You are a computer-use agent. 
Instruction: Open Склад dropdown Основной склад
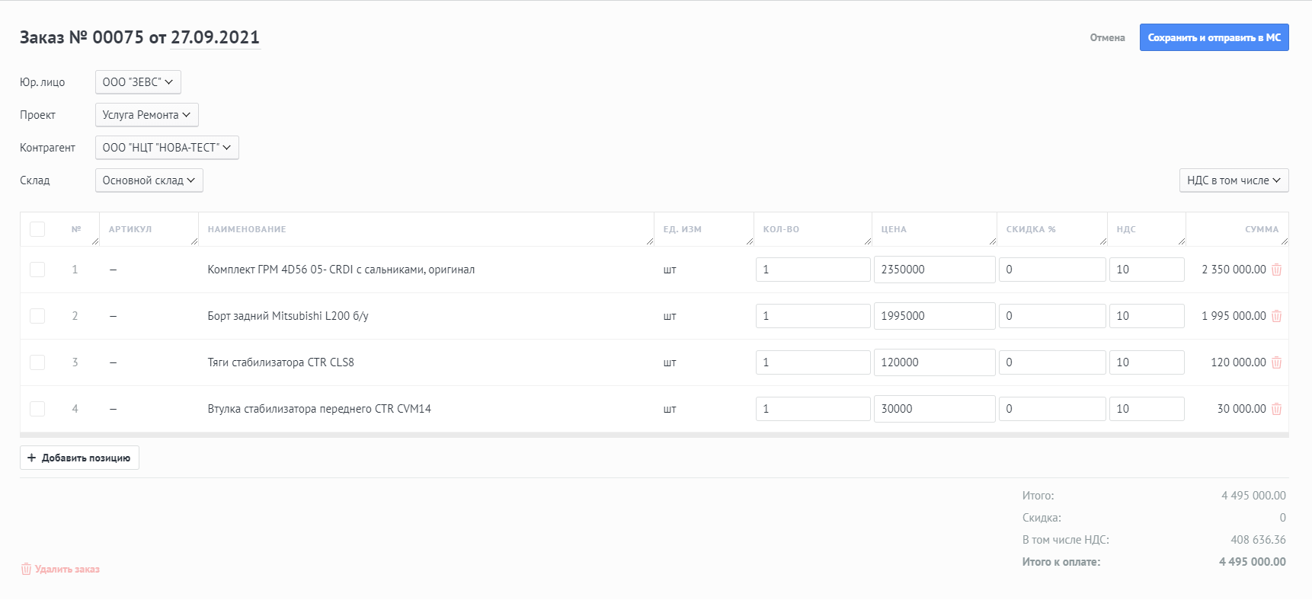click(x=149, y=180)
